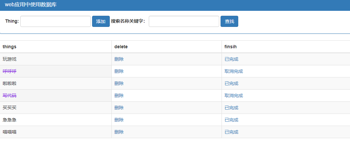Screen dimensions: 350x148
Task: Focus the 搜索名称关键字 search field
Action: [x=184, y=21]
